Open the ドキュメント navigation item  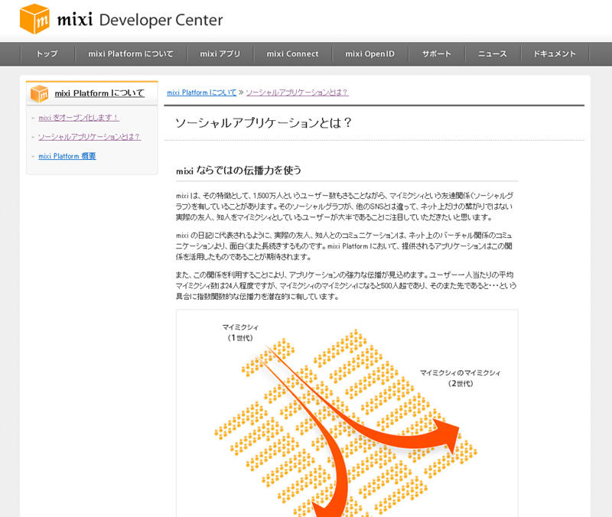pos(555,54)
